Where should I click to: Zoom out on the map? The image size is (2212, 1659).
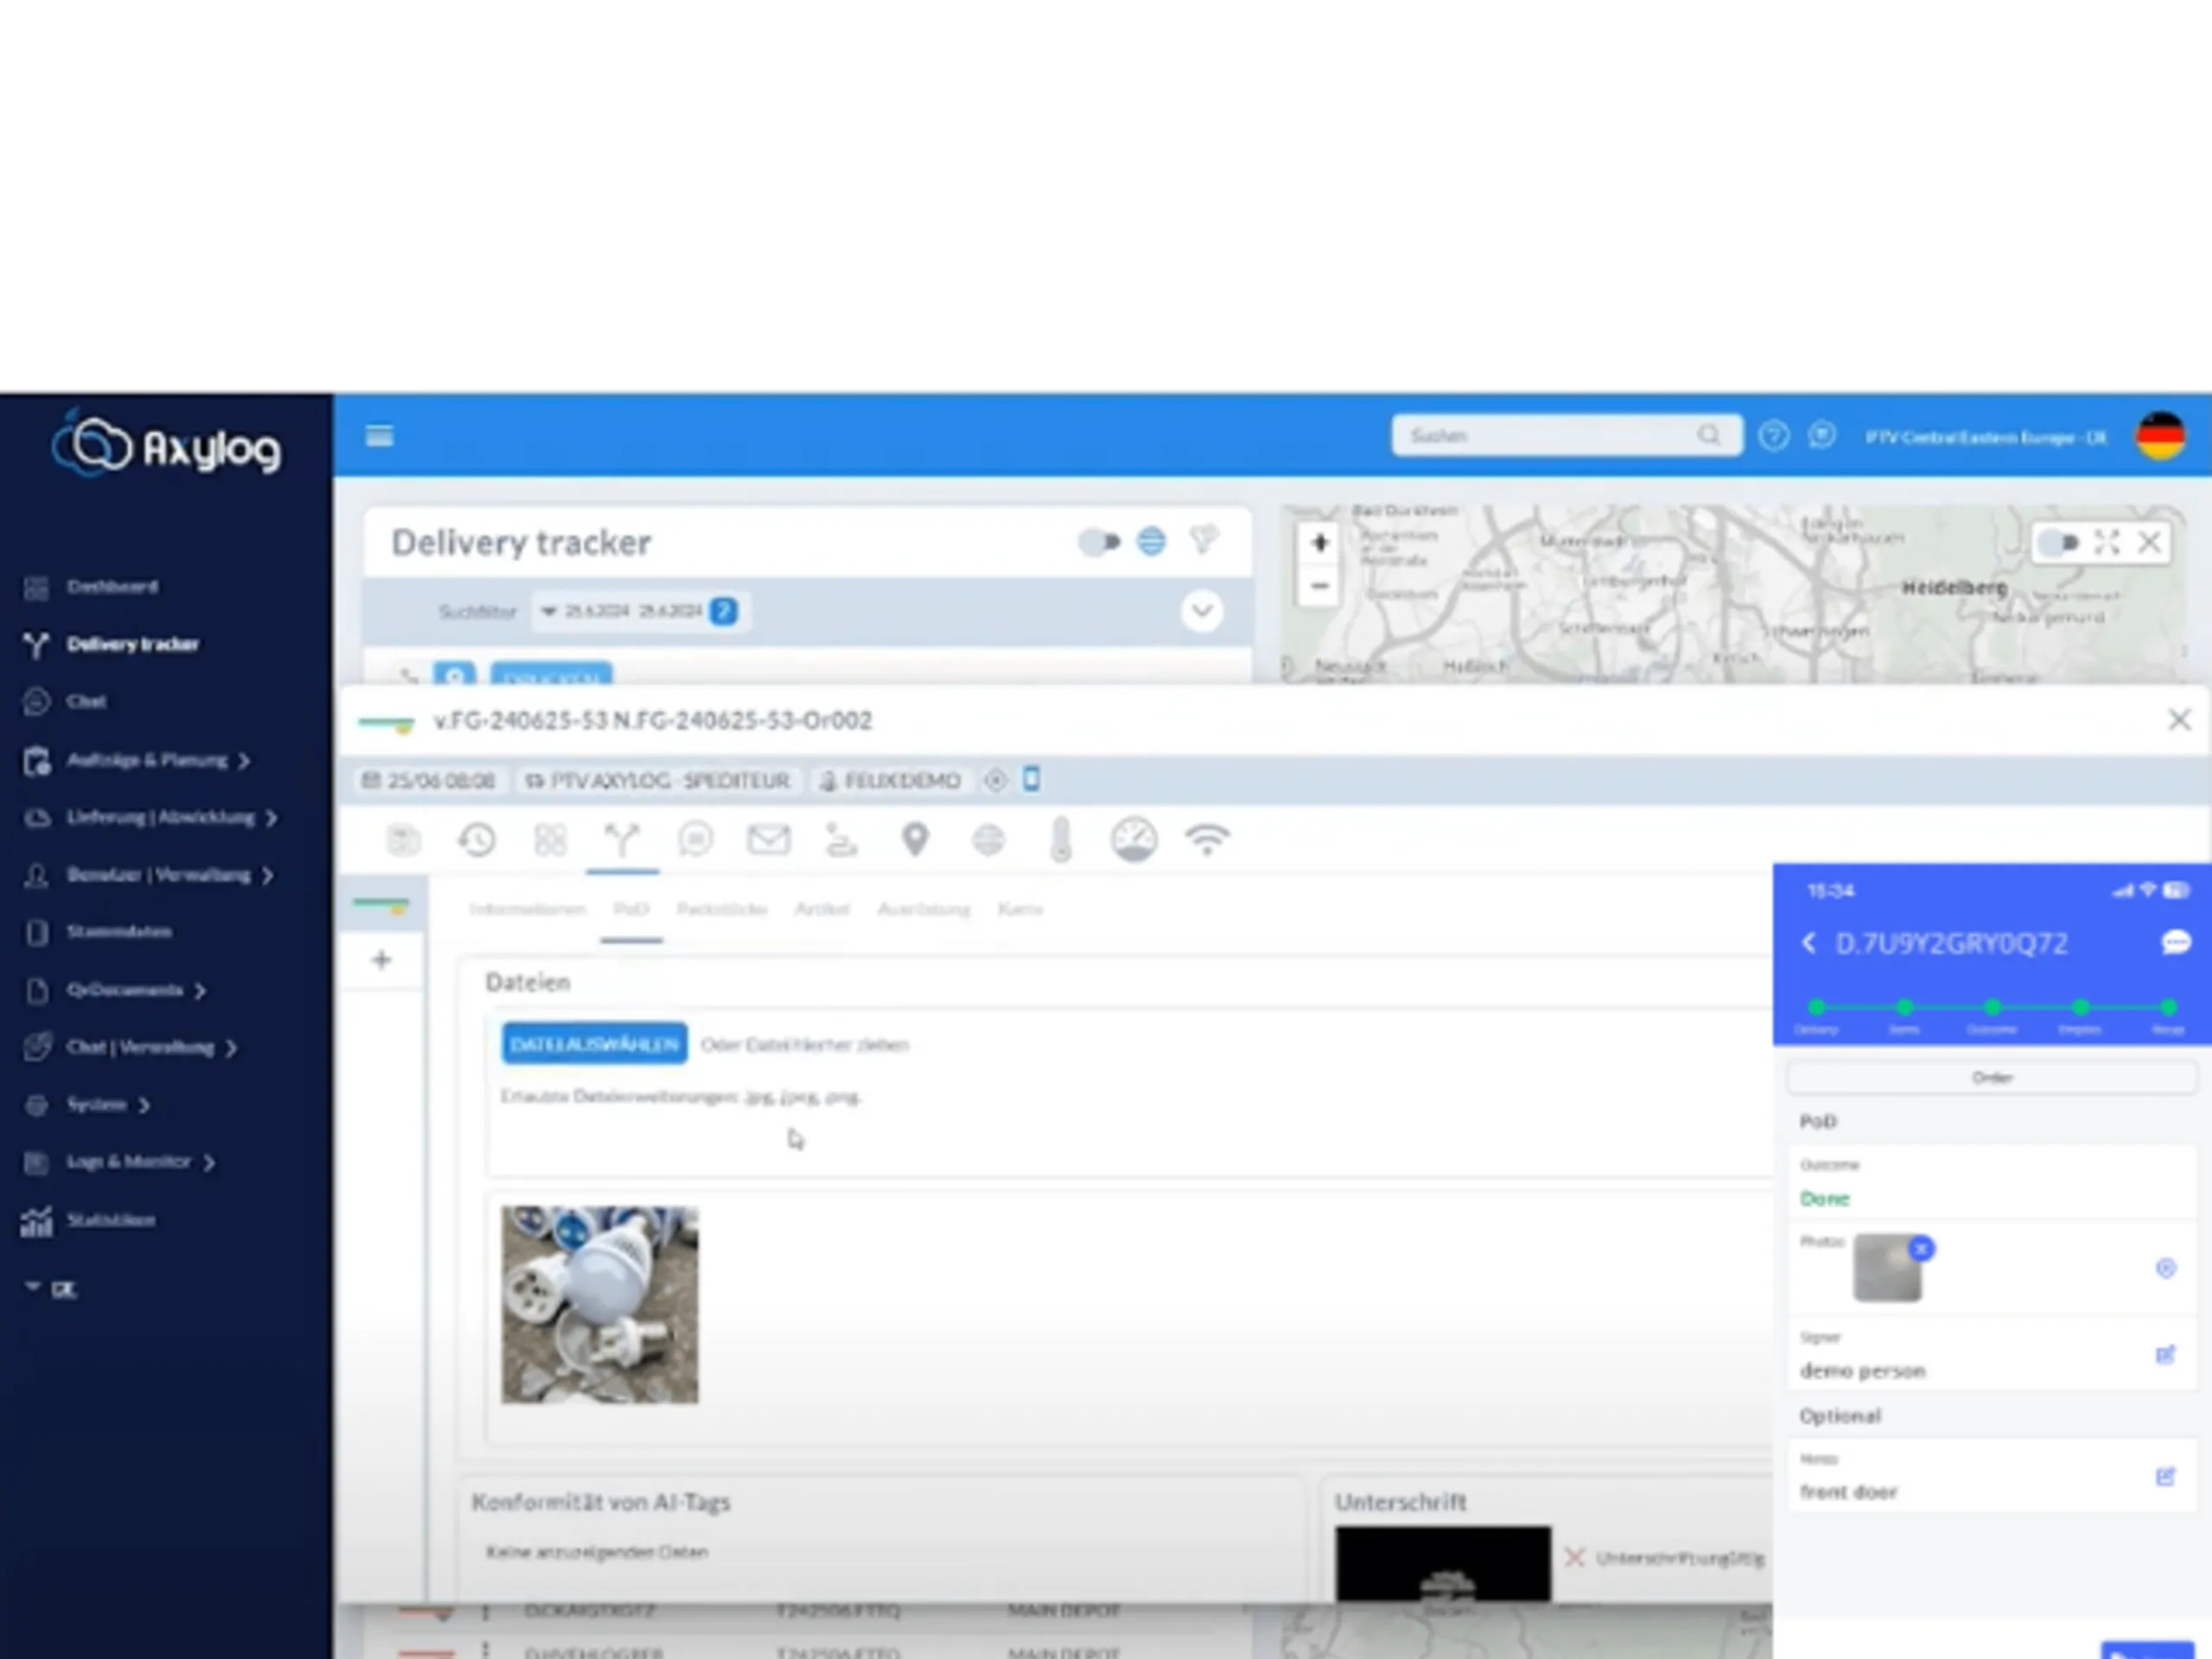(x=1319, y=586)
